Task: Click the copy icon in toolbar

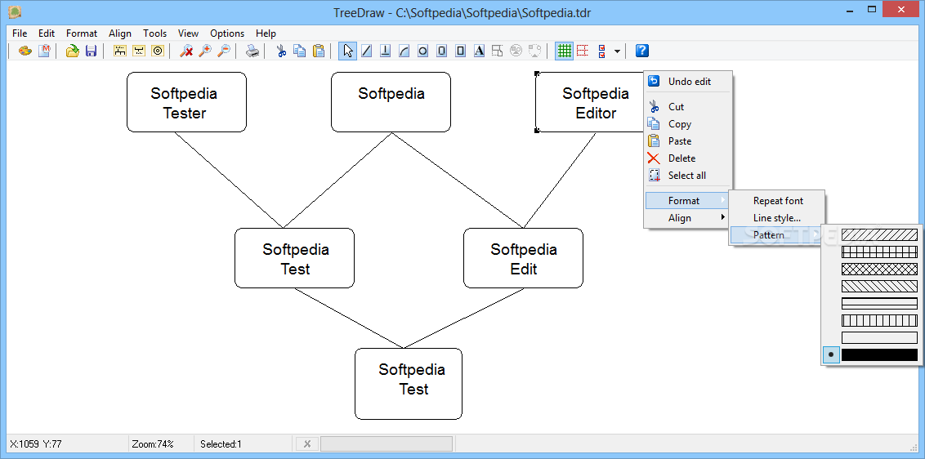Action: point(300,51)
